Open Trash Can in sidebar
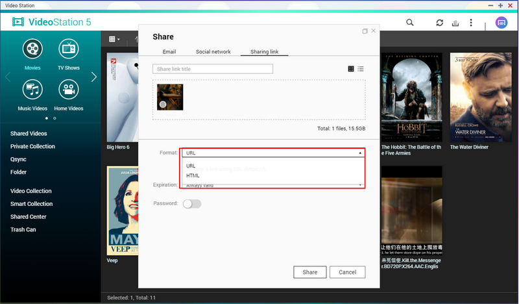The height and width of the screenshot is (304, 519). click(x=23, y=229)
